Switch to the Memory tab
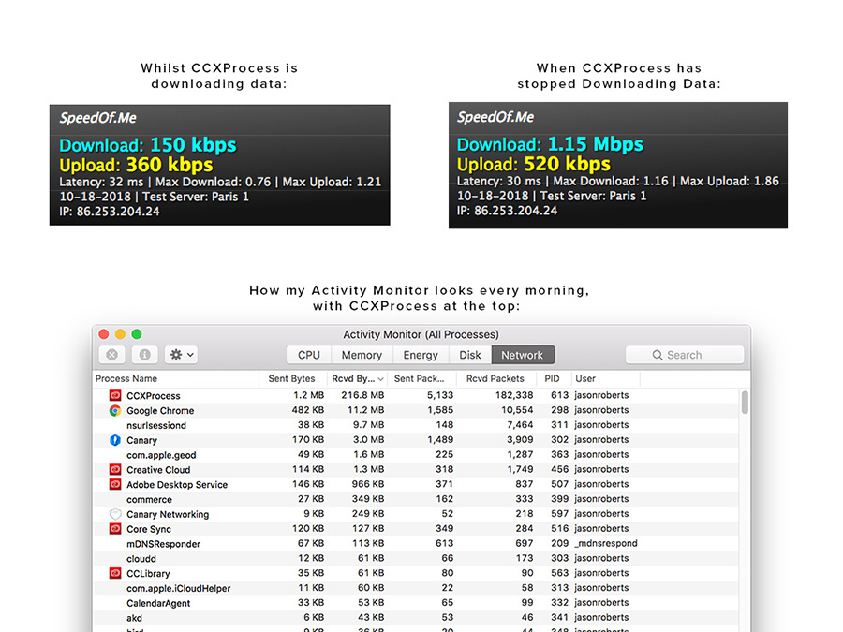Image resolution: width=843 pixels, height=632 pixels. tap(362, 355)
